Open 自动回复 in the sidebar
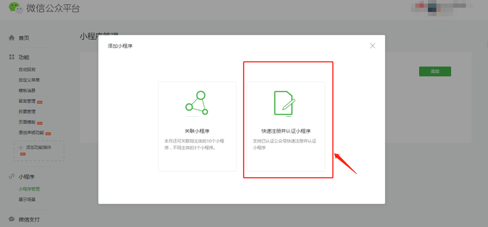The width and height of the screenshot is (488, 227). (x=27, y=69)
